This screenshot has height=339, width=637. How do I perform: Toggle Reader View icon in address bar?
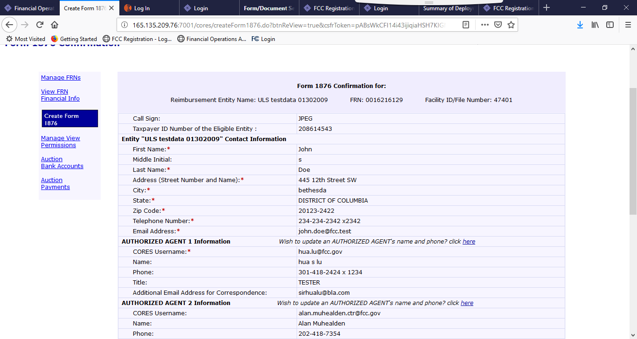465,25
